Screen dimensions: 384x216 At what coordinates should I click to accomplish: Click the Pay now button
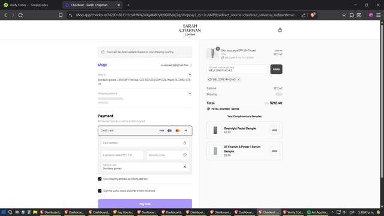point(145,204)
